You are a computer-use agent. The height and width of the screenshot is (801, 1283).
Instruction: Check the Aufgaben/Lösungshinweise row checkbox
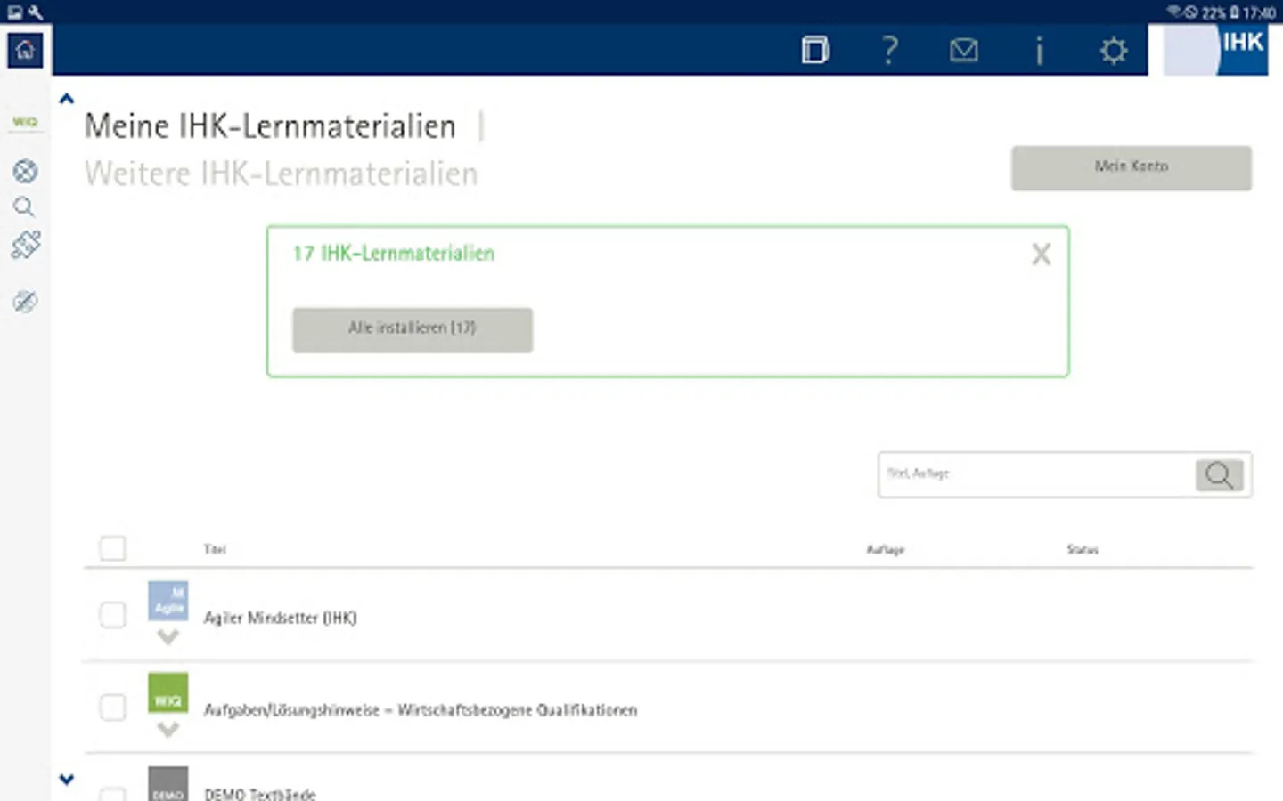[112, 708]
